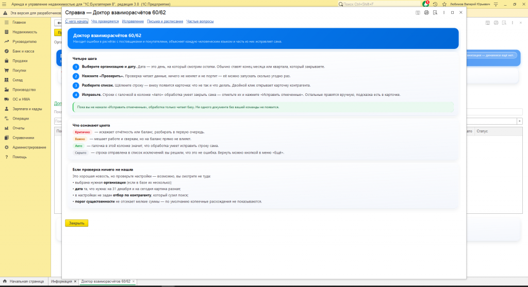The image size is (528, 287).
Task: Open 'Частые вопросы' help link
Action: pos(200,21)
